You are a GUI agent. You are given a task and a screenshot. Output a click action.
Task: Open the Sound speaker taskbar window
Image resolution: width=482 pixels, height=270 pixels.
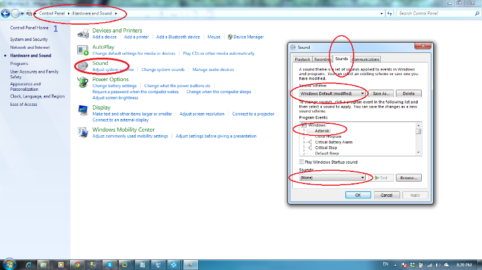point(190,265)
